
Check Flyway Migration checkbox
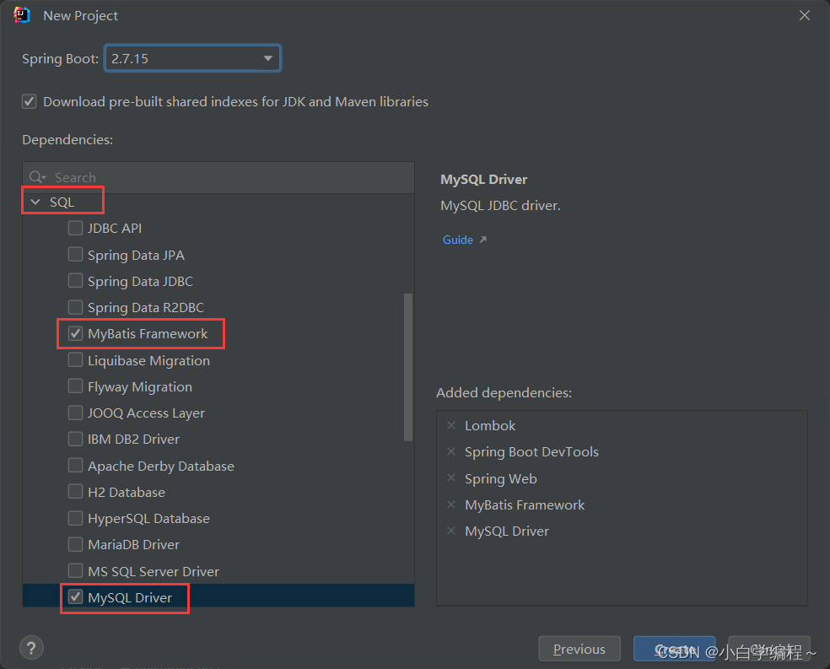pyautogui.click(x=75, y=386)
